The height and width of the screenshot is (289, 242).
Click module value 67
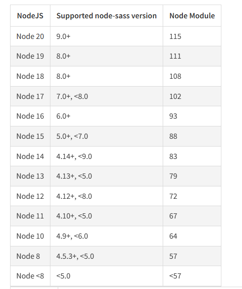192,216
